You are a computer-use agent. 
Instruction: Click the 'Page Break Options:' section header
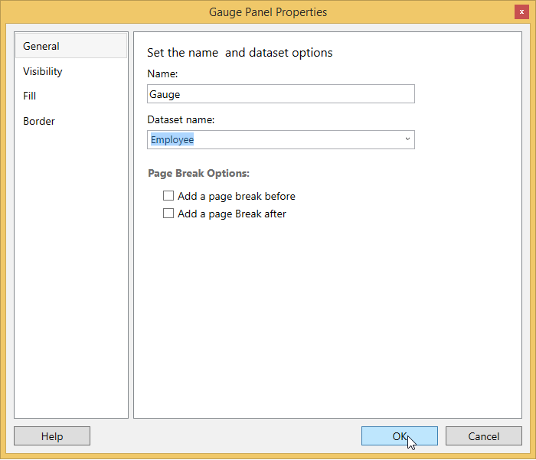(198, 174)
